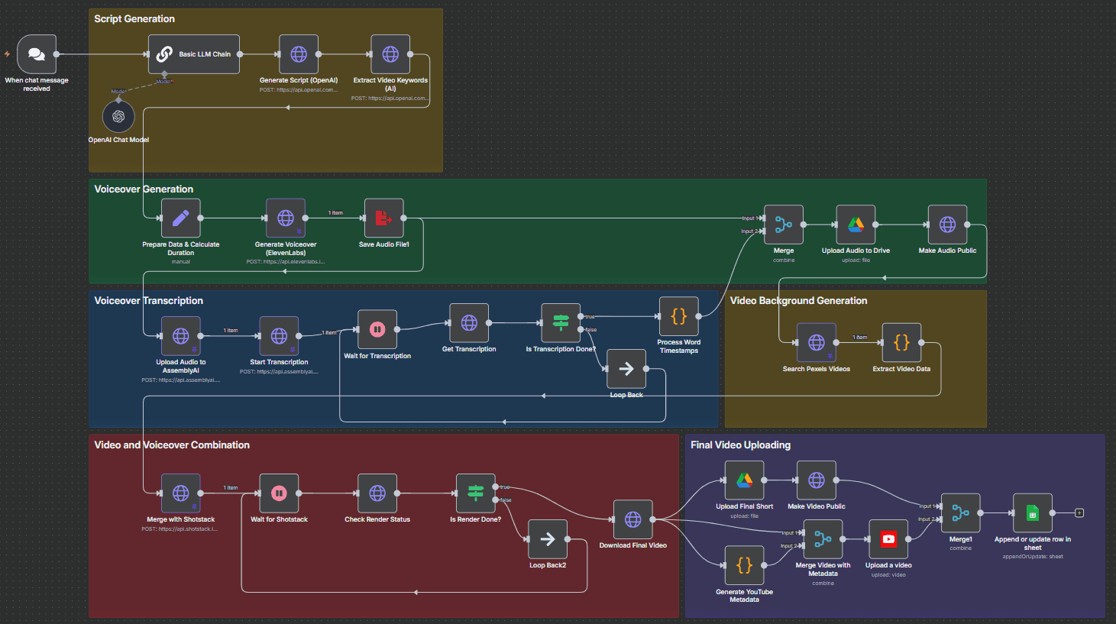Image resolution: width=1116 pixels, height=624 pixels.
Task: Open the Upload a video YouTube node
Action: click(888, 539)
